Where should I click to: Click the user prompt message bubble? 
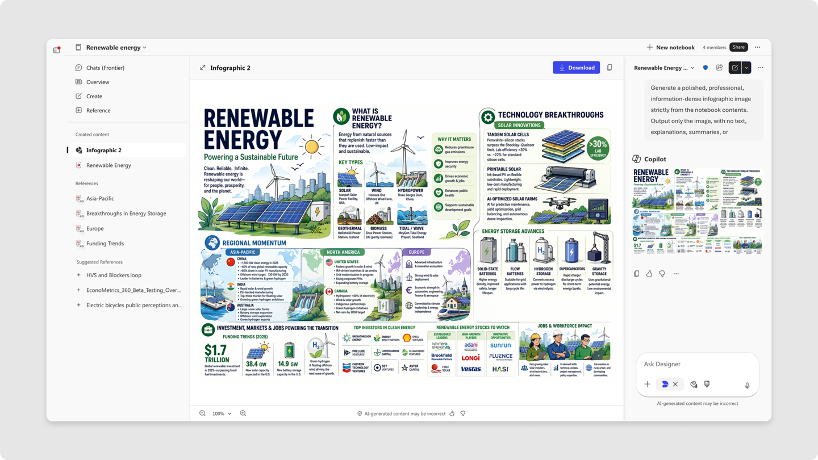coord(704,110)
